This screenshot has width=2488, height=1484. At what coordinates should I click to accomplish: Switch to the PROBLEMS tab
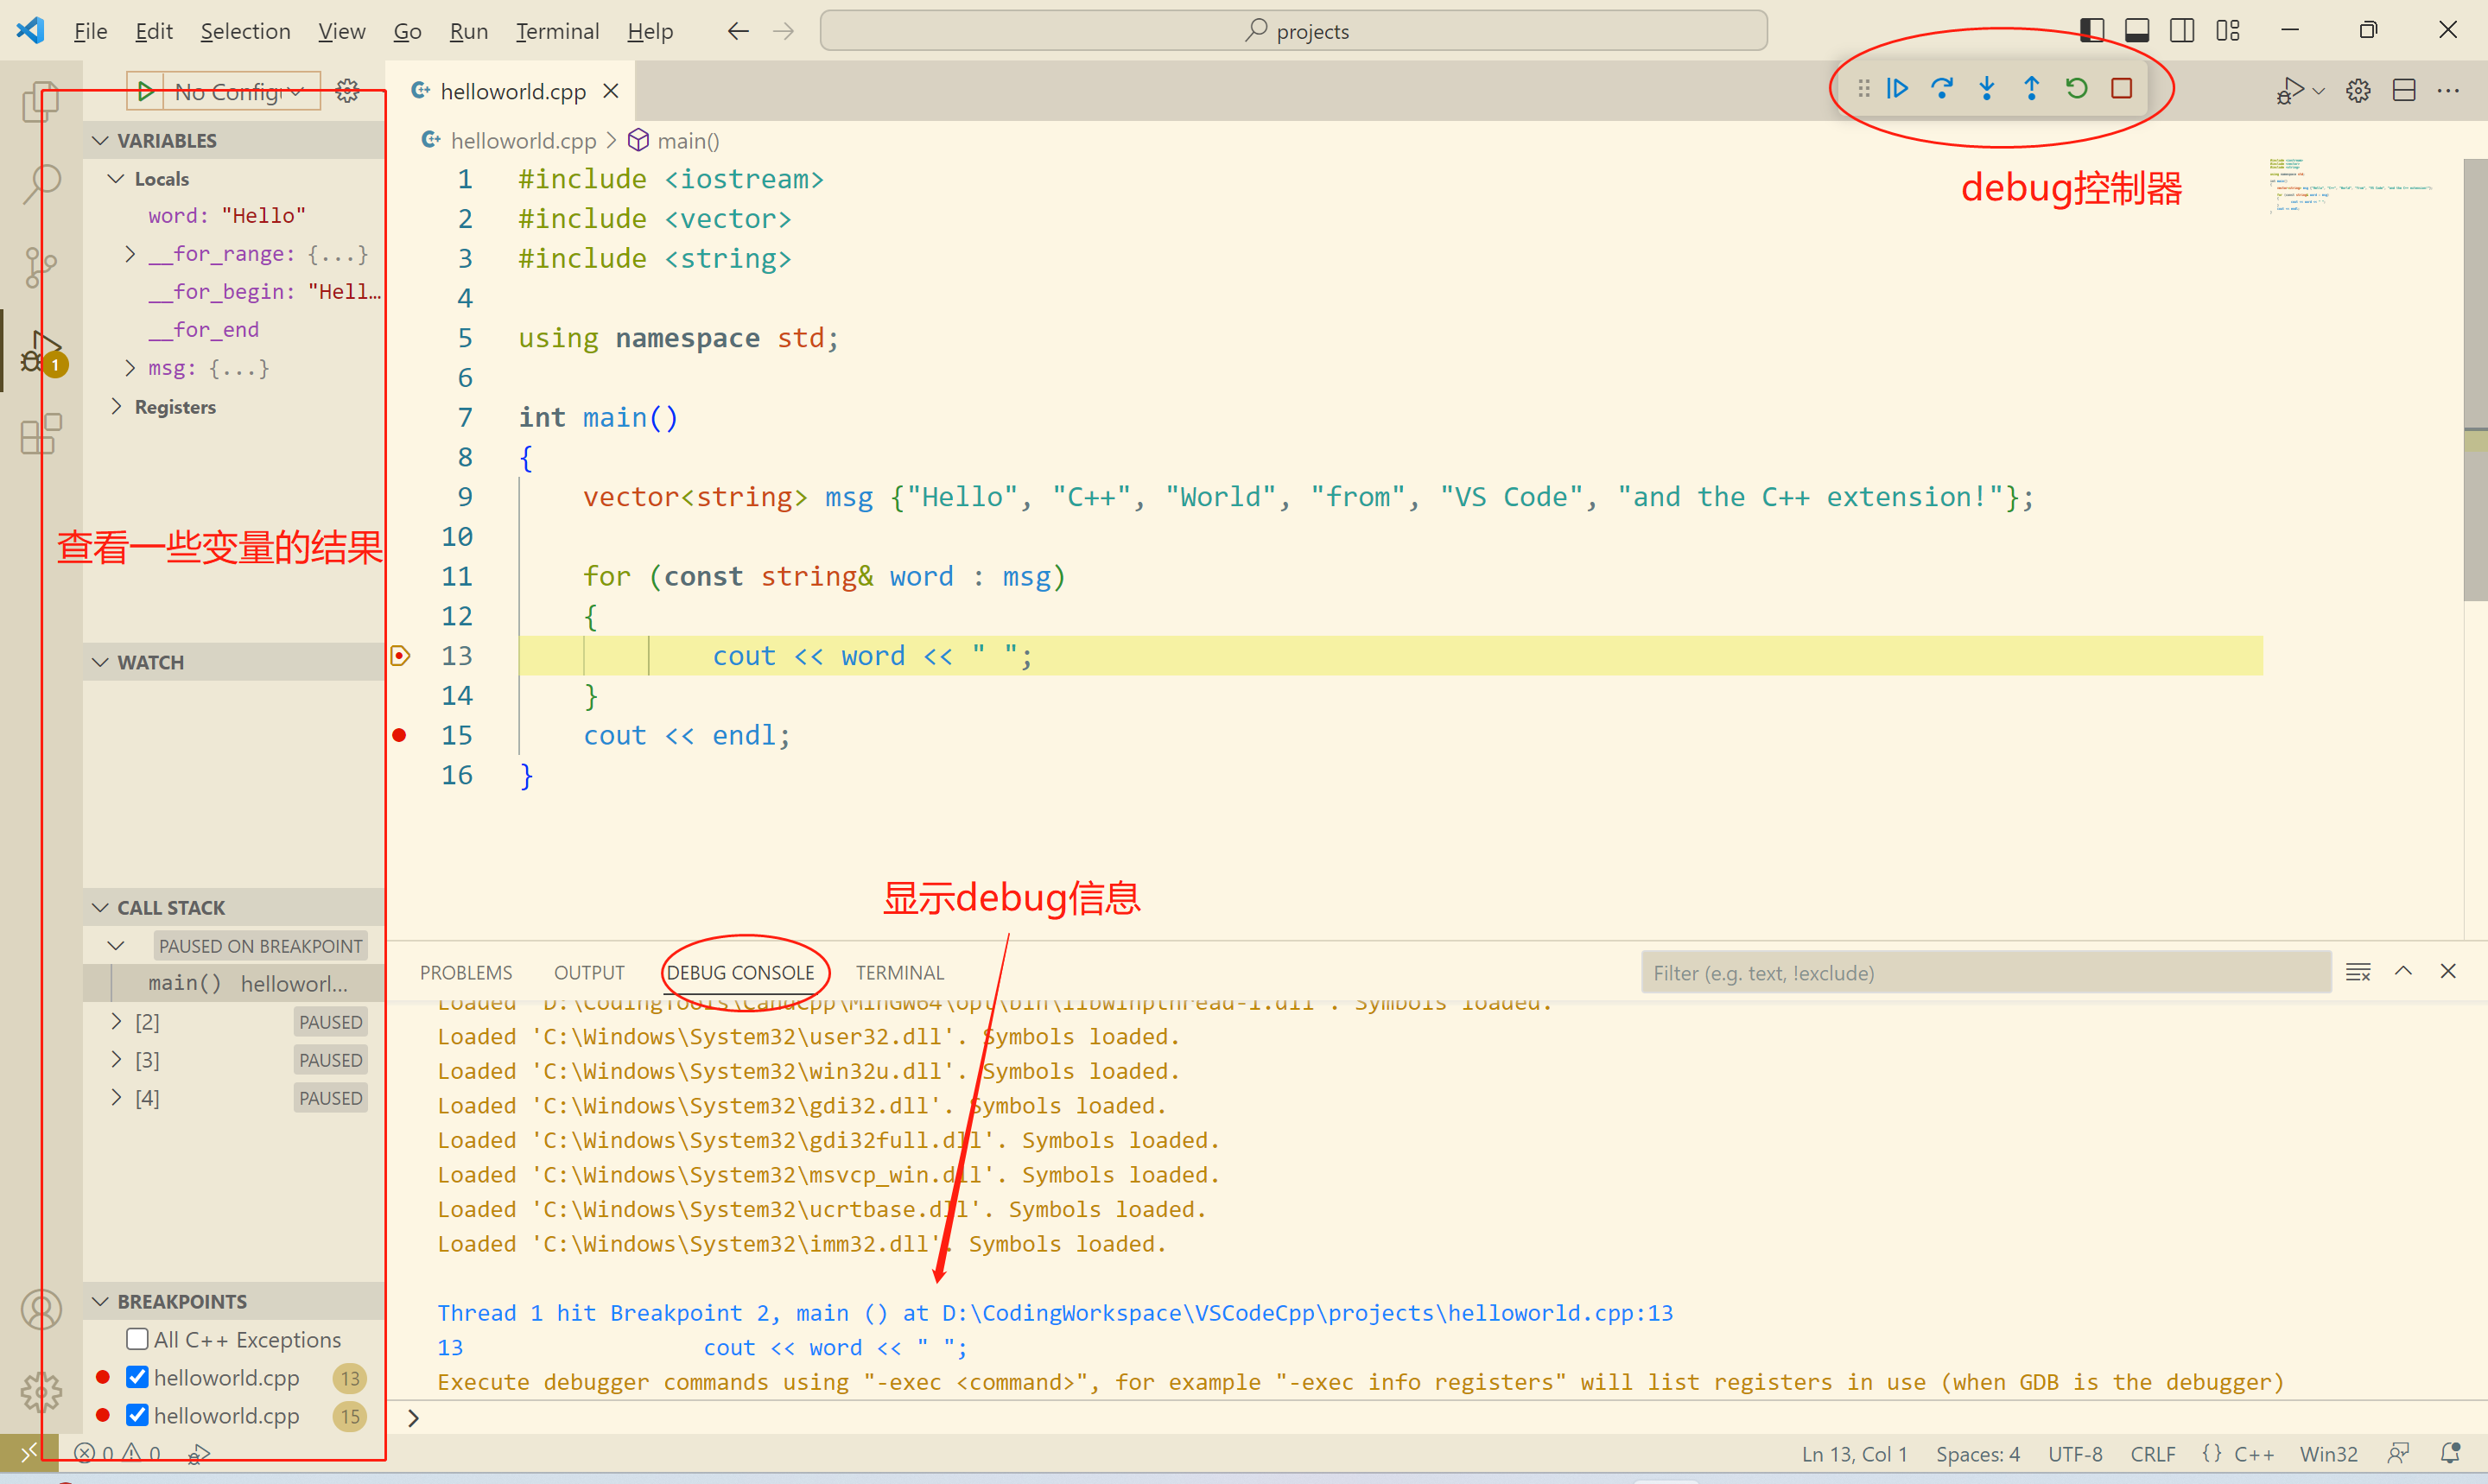(x=466, y=972)
